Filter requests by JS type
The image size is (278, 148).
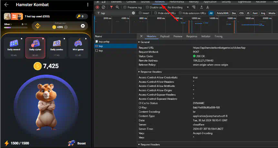[248, 13]
